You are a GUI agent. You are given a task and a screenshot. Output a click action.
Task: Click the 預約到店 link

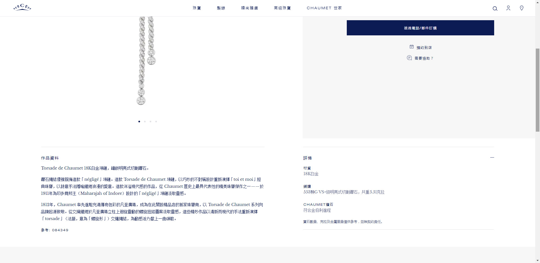coord(424,48)
